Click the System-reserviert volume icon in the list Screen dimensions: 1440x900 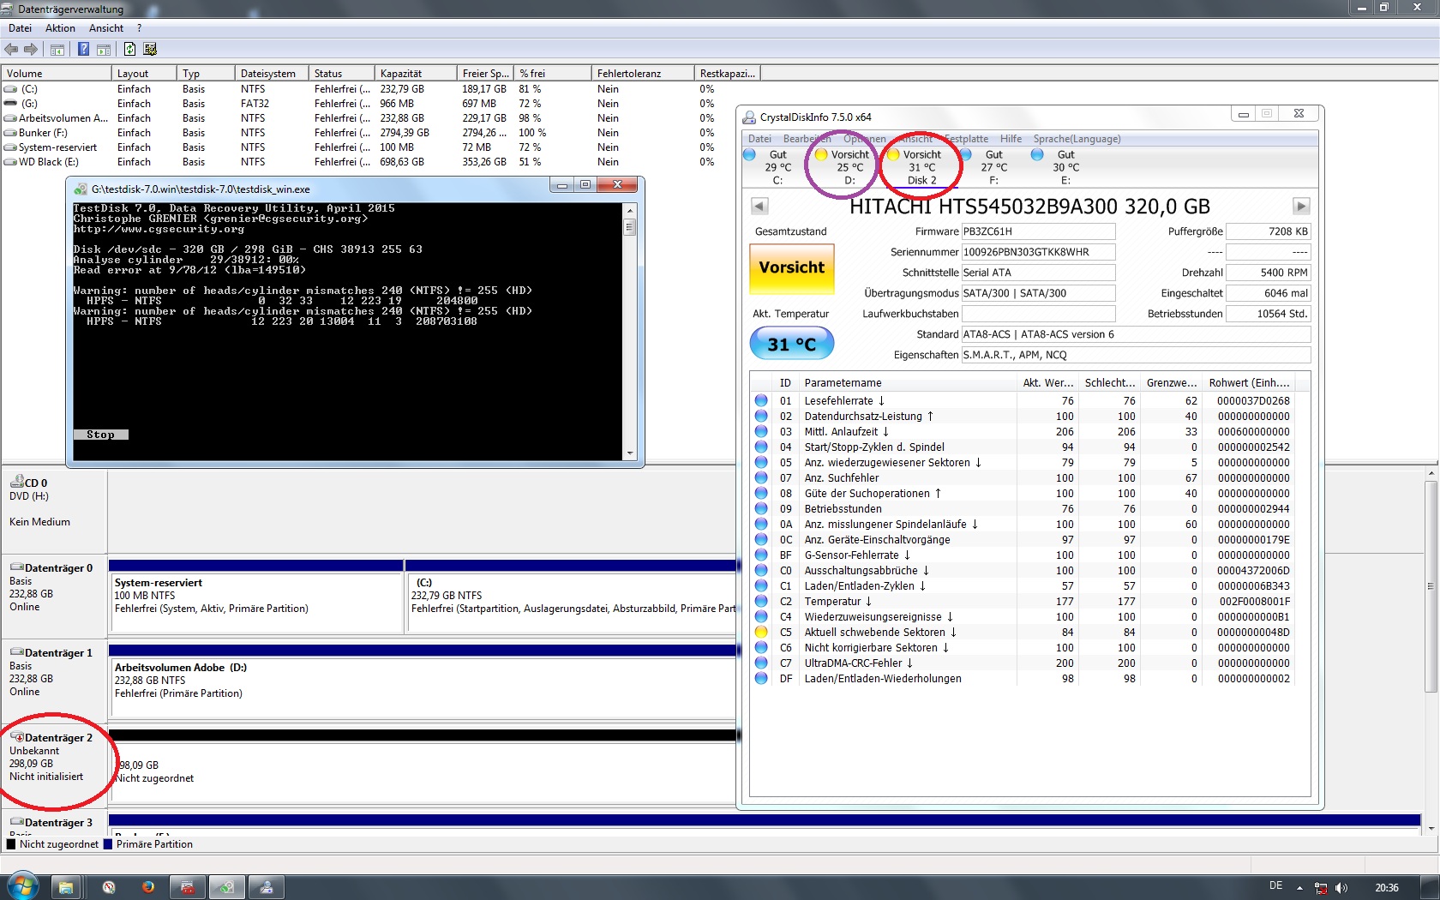10,147
